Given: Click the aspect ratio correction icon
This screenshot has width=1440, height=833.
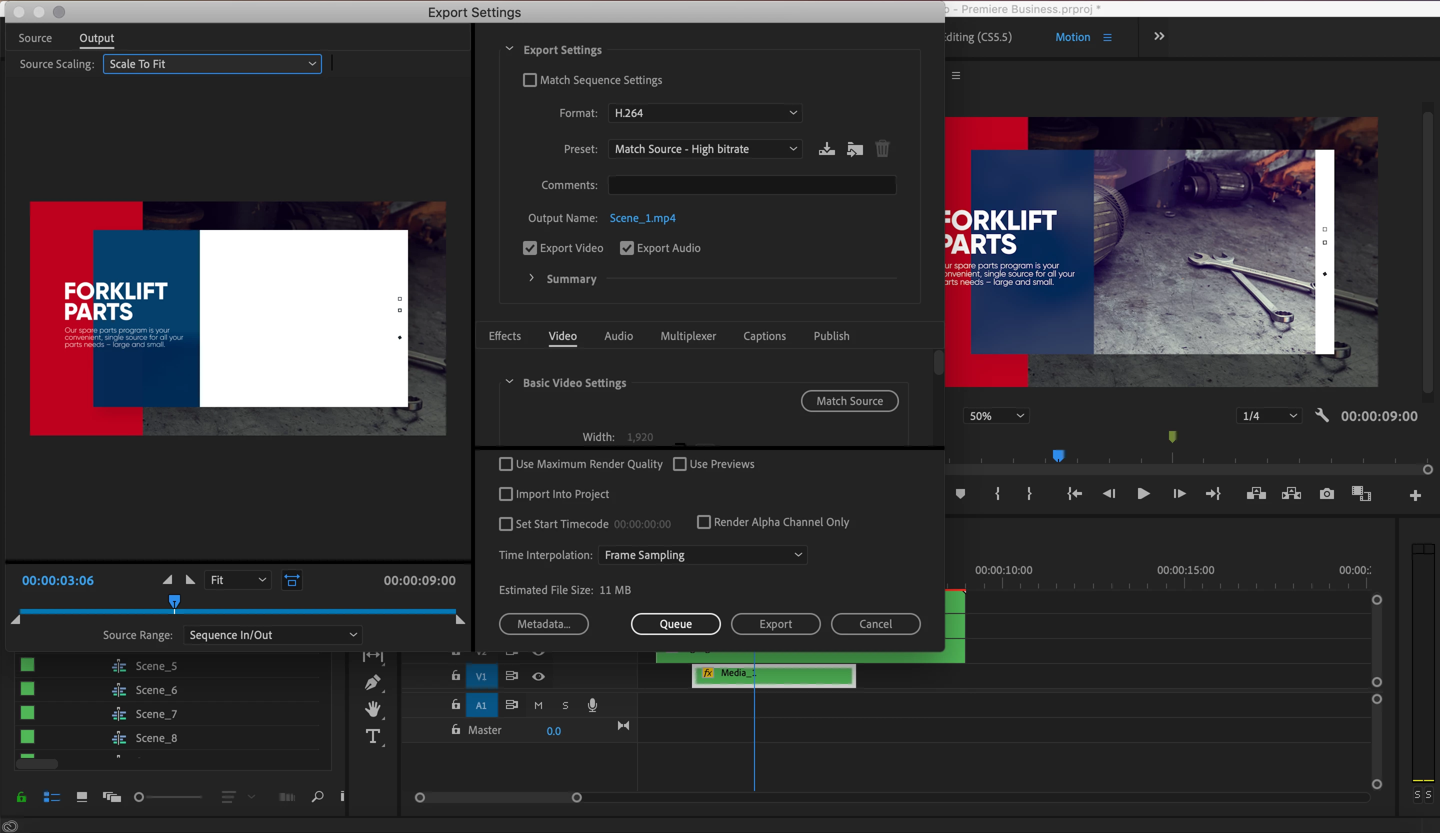Looking at the screenshot, I should click(291, 580).
